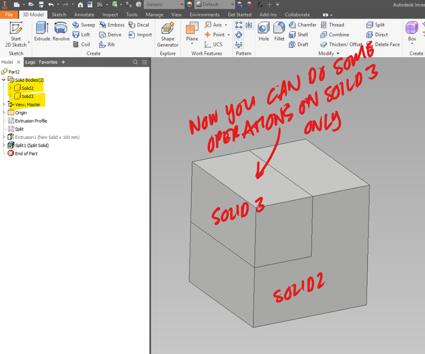The image size is (425, 354).
Task: Expand the Origin folder in the browser
Action: 4,112
